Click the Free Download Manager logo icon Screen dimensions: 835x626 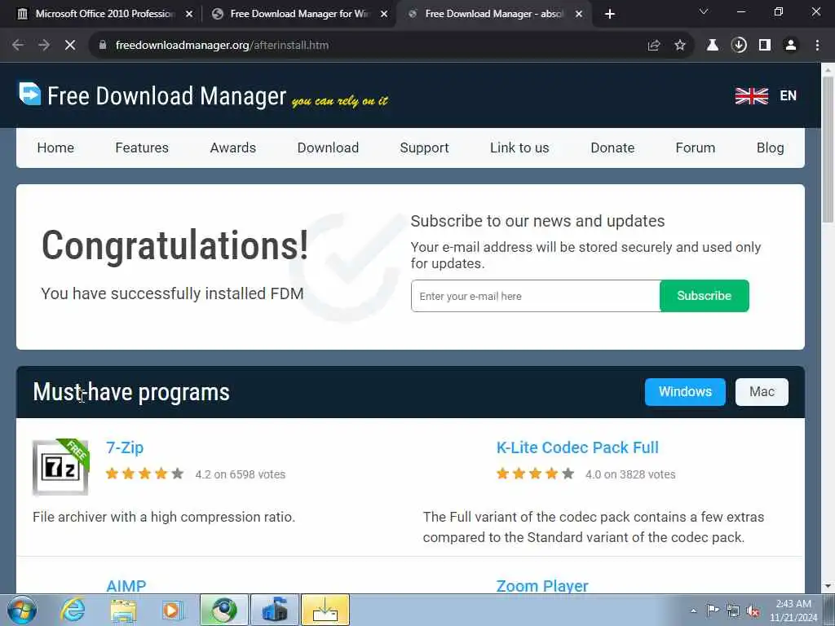point(30,95)
